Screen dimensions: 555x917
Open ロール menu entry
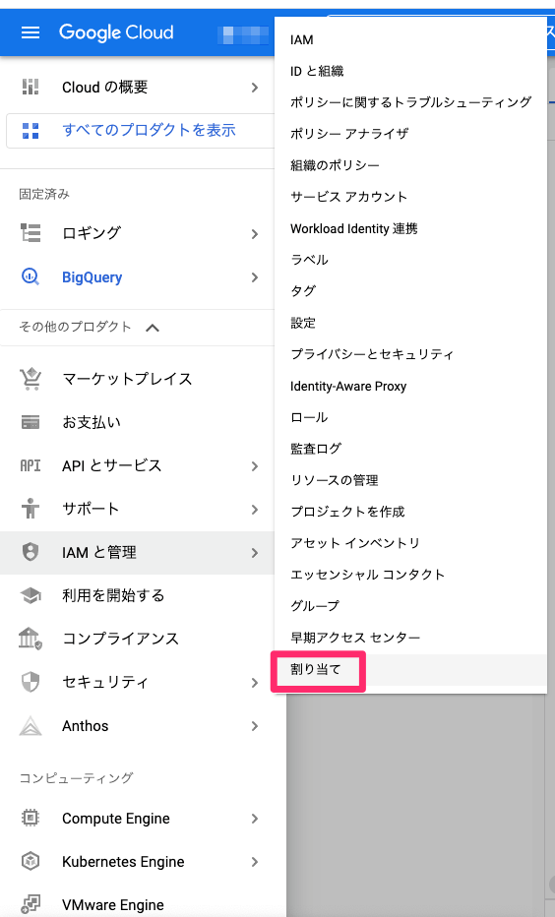coord(410,417)
